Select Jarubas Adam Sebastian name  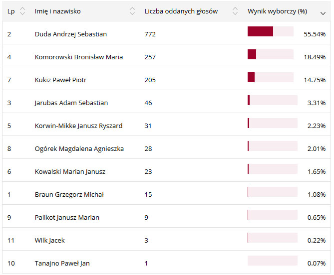[x=71, y=103]
